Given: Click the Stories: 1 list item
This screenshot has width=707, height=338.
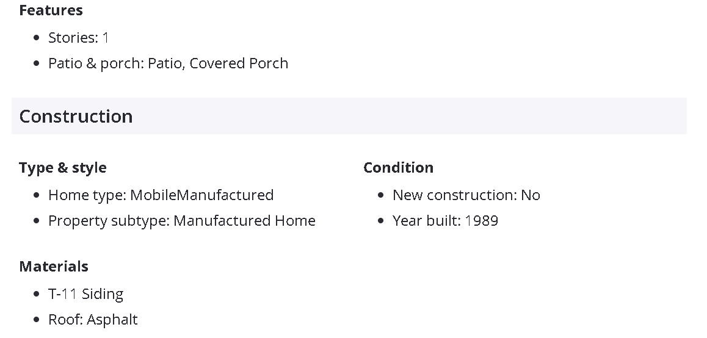Looking at the screenshot, I should tap(78, 38).
